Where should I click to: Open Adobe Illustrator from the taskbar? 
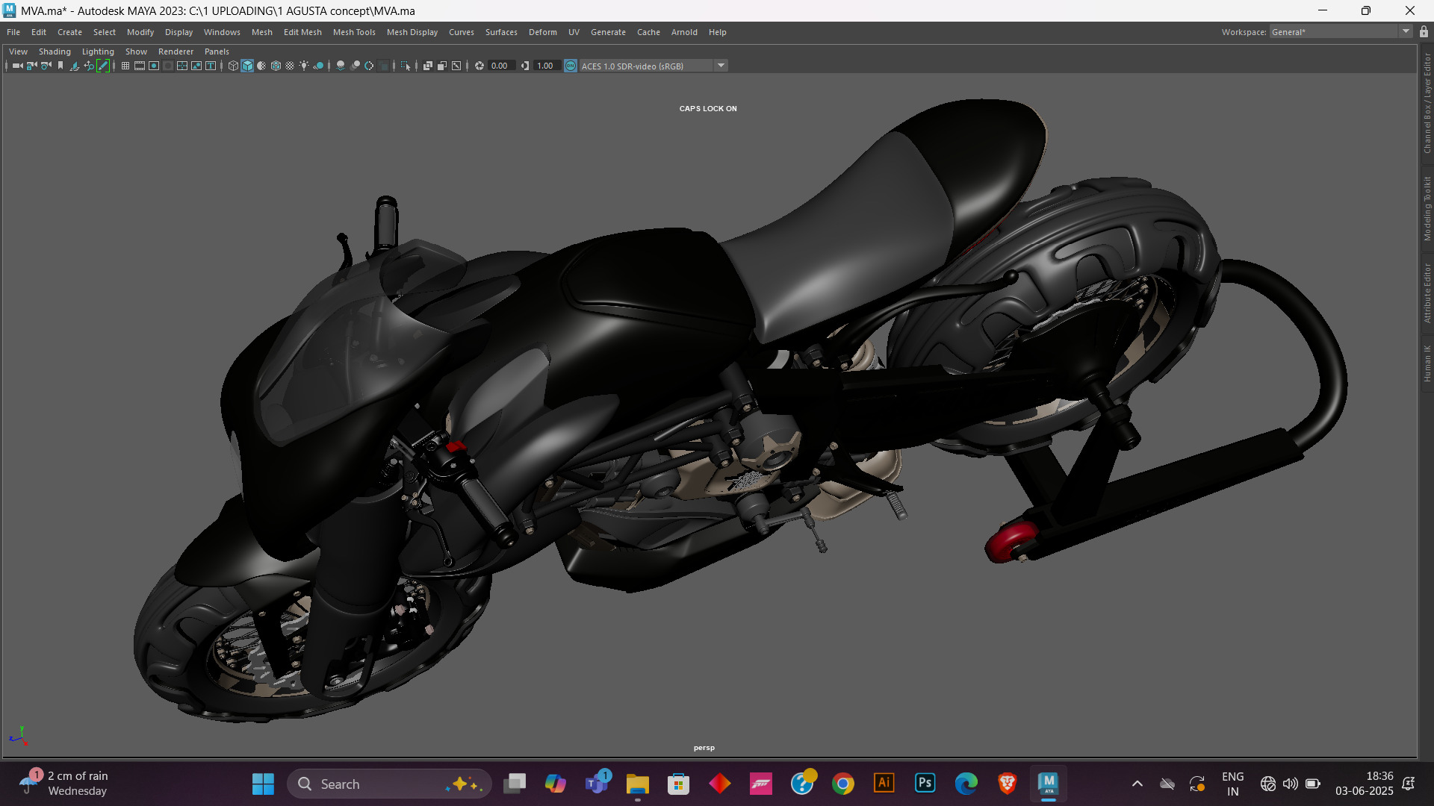pos(884,783)
